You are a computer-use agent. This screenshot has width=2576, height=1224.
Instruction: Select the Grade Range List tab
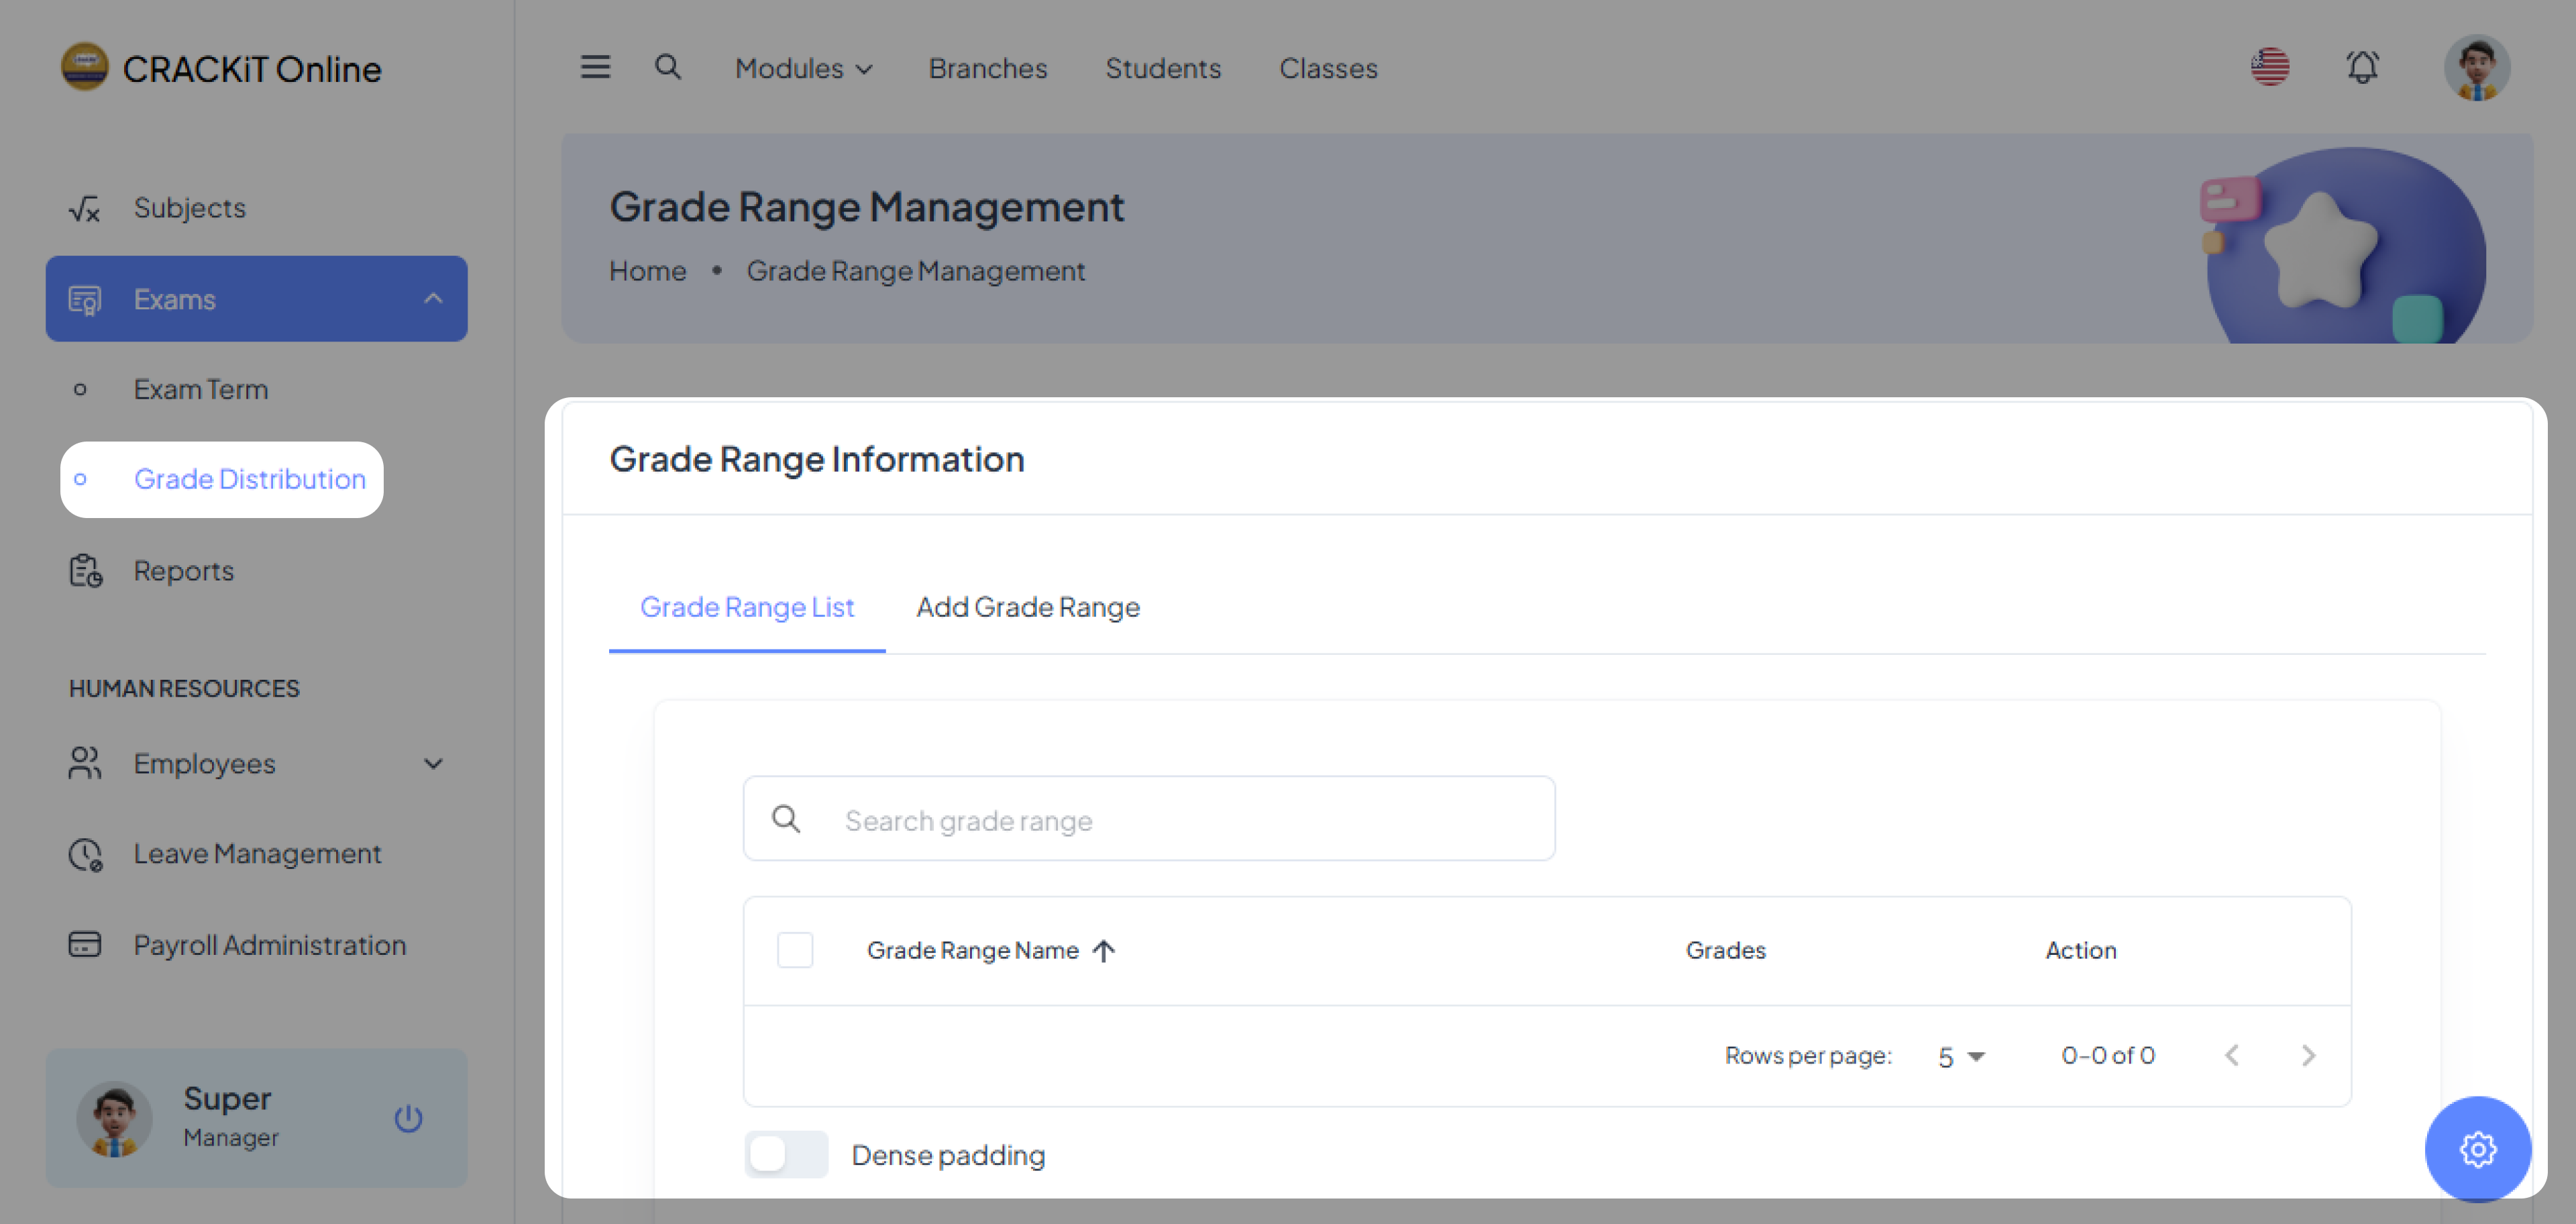[x=746, y=606]
